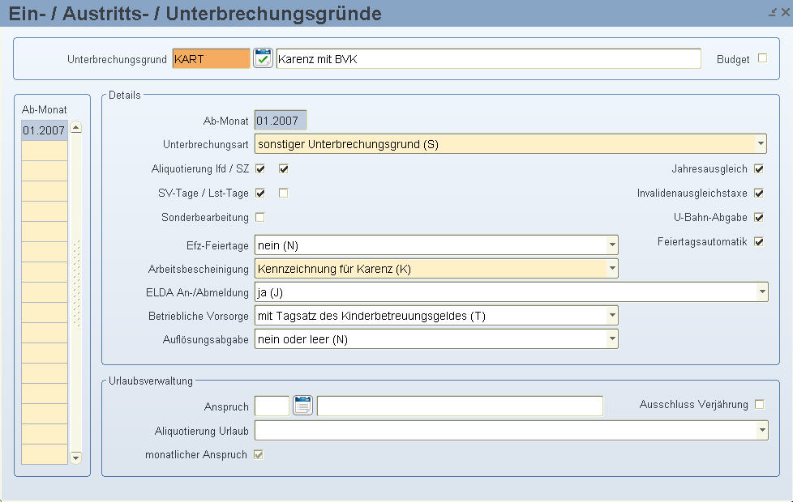The height and width of the screenshot is (502, 793).
Task: Open the Arbeitsbescheinigung dropdown
Action: click(612, 269)
